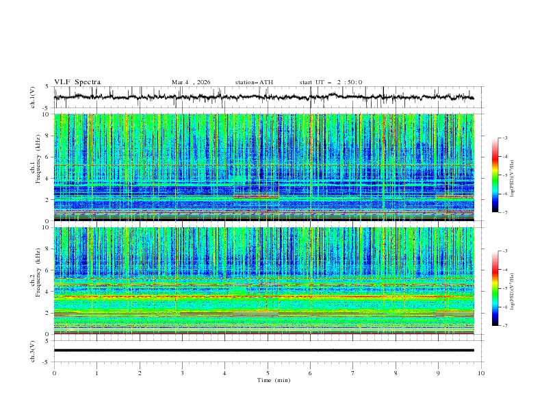Viewport: 542px width, 419px height.
Task: Click the ch.3 flat black voltage trace
Action: [263, 351]
